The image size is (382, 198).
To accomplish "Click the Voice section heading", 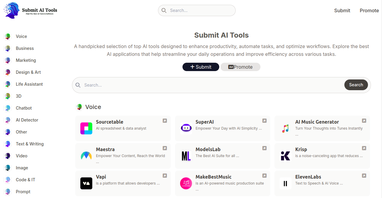I will (x=93, y=107).
